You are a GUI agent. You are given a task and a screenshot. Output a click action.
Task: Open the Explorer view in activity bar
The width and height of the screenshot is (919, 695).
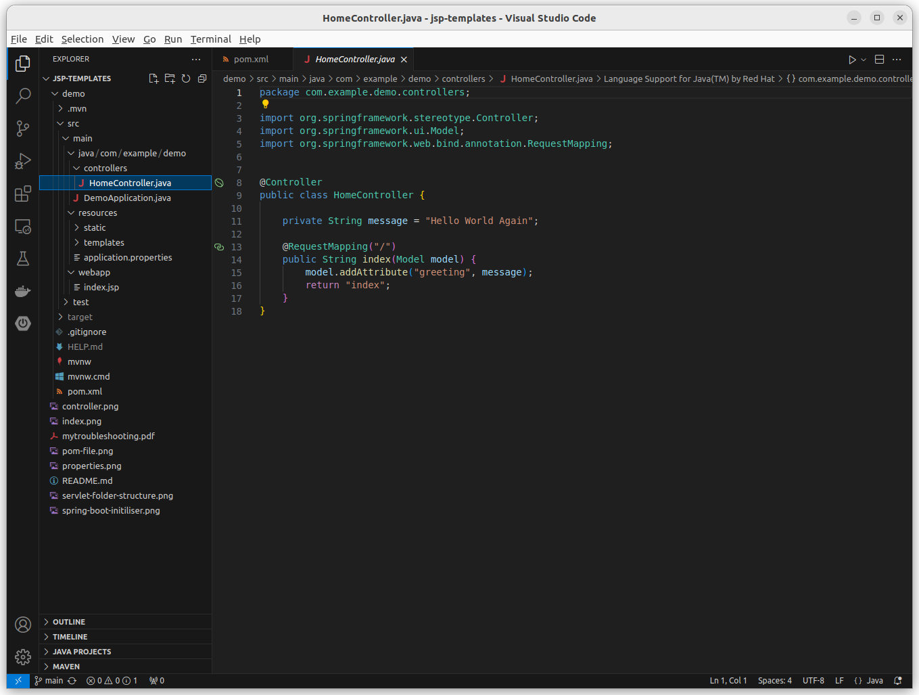point(23,64)
